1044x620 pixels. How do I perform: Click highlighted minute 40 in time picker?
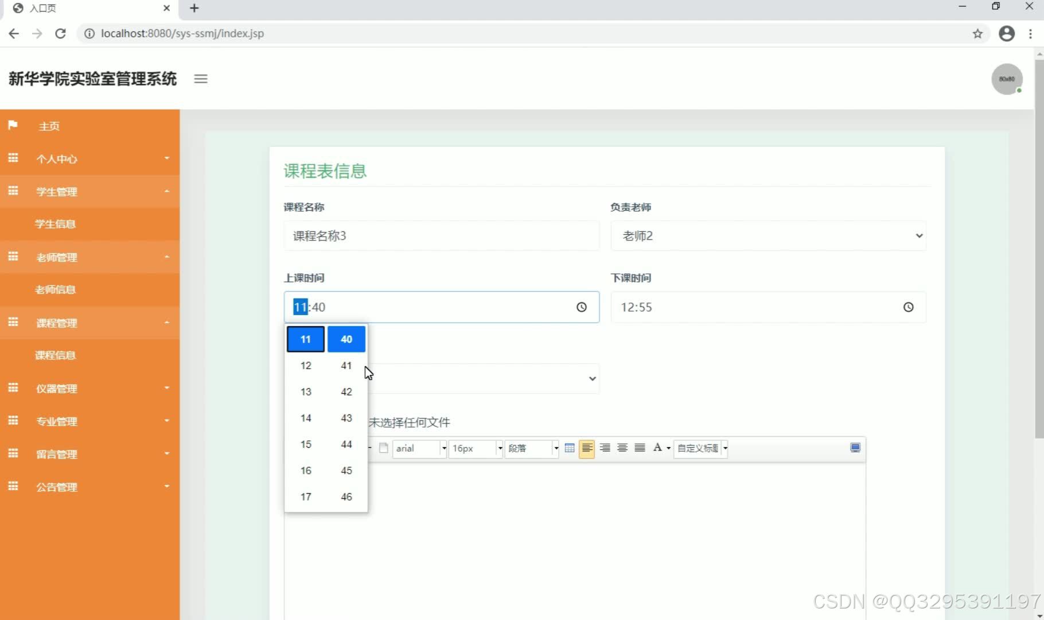coord(346,339)
